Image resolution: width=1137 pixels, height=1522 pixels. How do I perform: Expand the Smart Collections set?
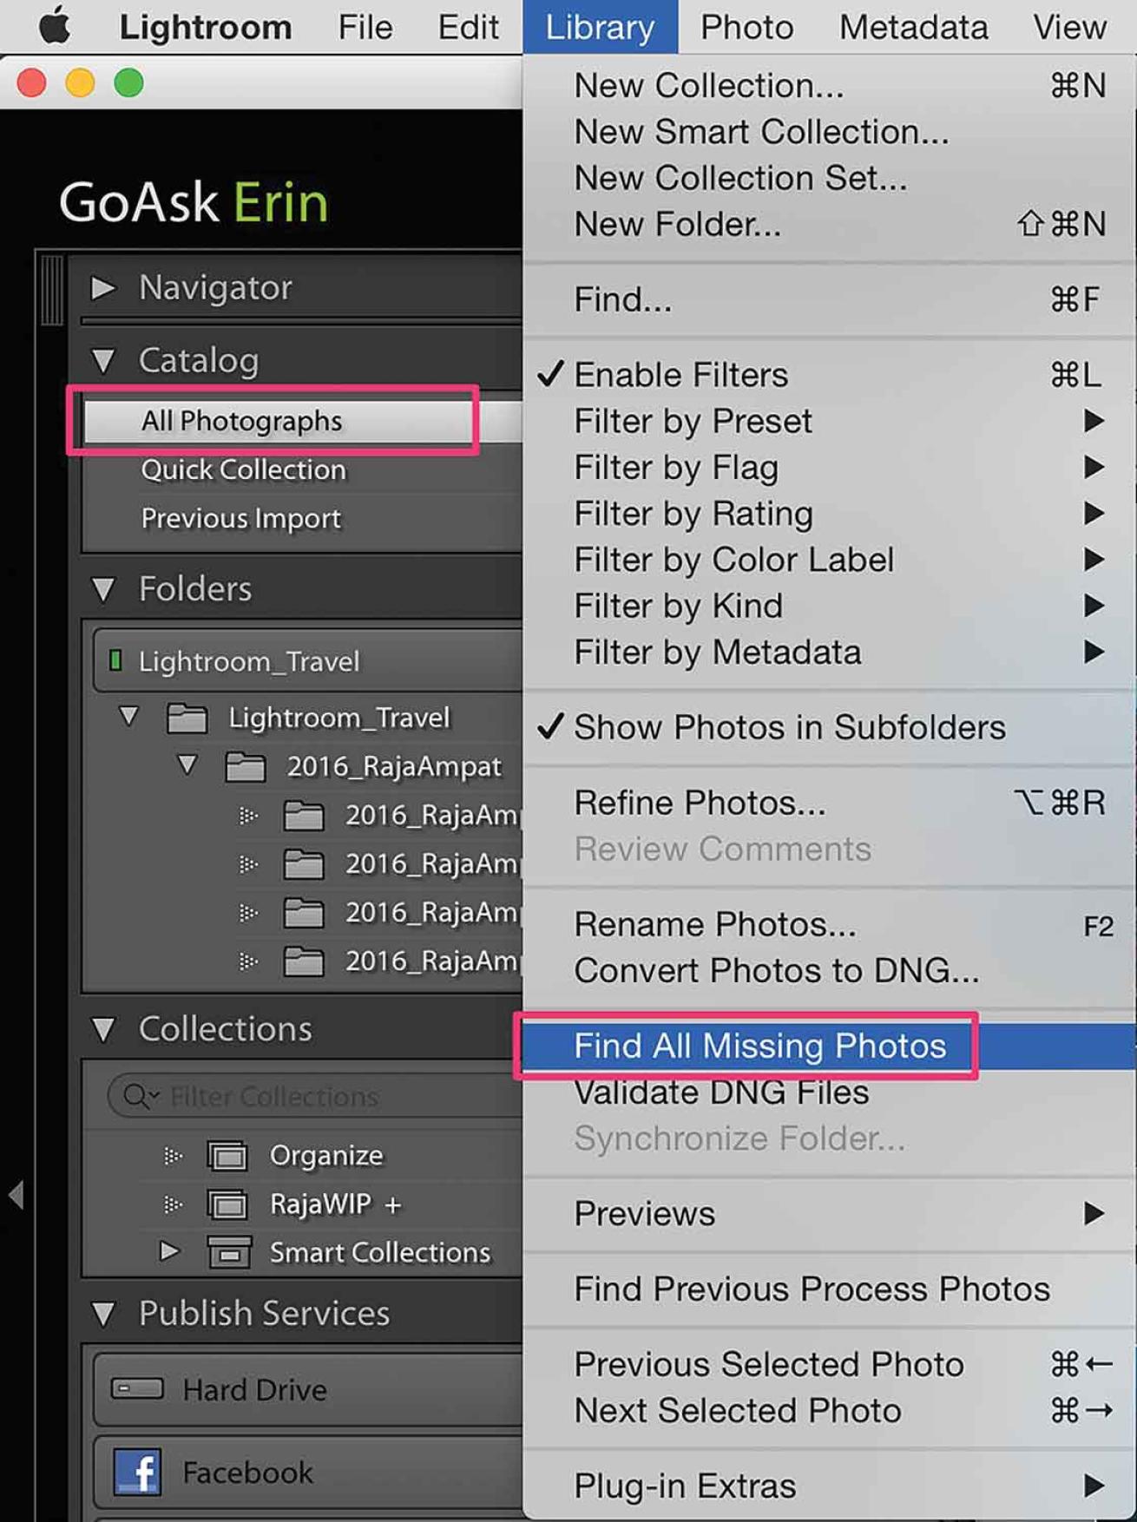point(170,1251)
